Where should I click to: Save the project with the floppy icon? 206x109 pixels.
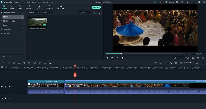click(177, 2)
